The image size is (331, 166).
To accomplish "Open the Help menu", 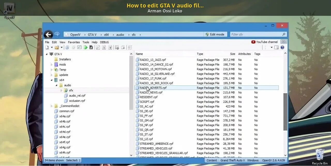I will point(94,42).
